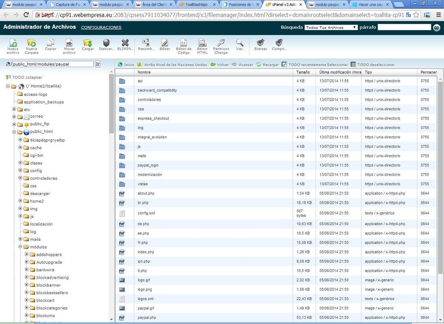Switch to the Posiciones de browser tab
The image size is (444, 324).
coord(241,4)
